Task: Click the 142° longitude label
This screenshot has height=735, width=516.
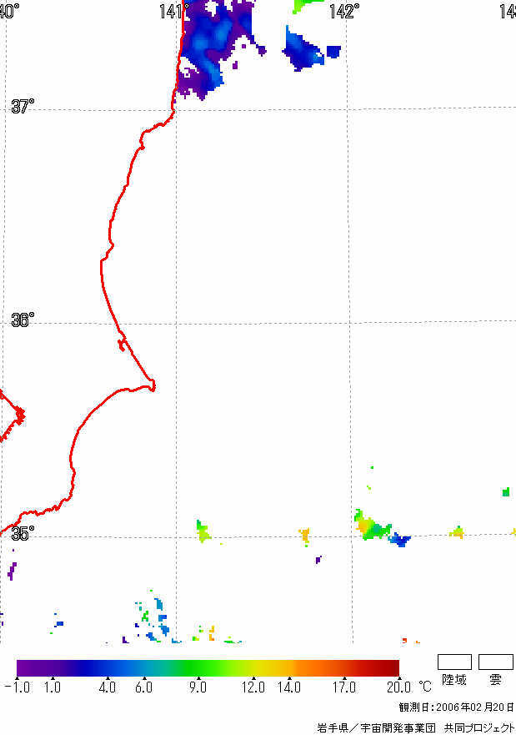Action: (344, 11)
